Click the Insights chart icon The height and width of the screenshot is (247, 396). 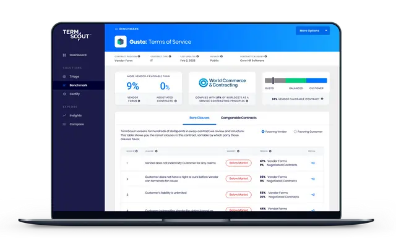point(64,115)
